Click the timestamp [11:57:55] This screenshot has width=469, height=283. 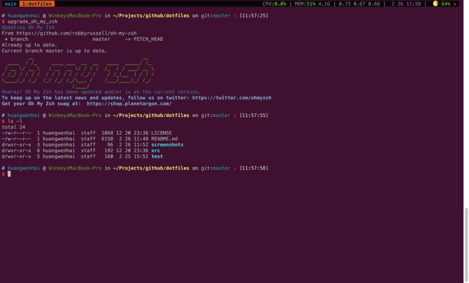pos(254,115)
